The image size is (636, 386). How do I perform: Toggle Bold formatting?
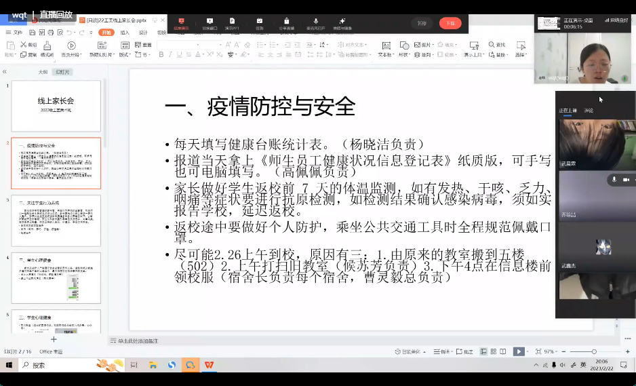tap(161, 54)
